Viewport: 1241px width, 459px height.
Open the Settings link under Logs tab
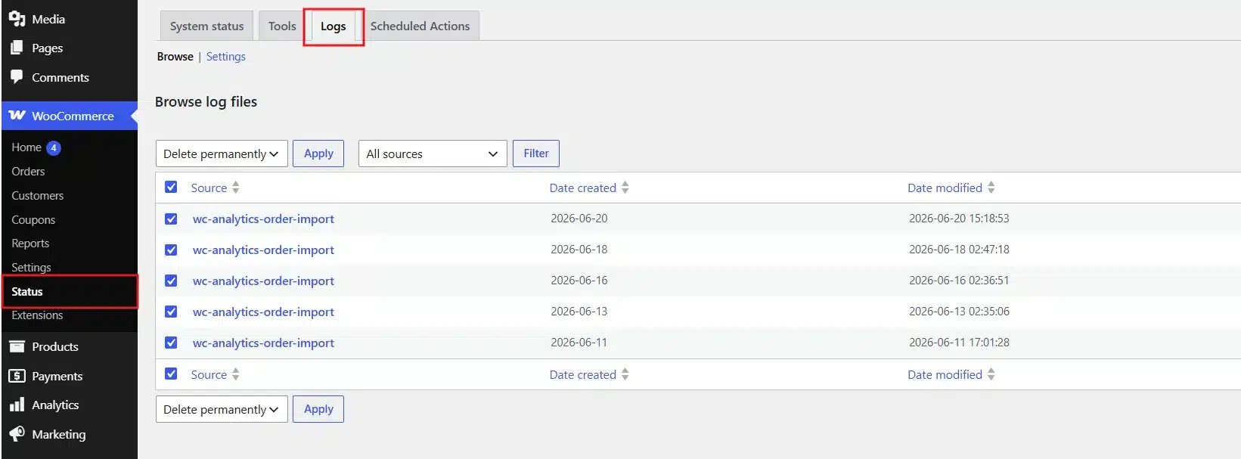coord(225,57)
